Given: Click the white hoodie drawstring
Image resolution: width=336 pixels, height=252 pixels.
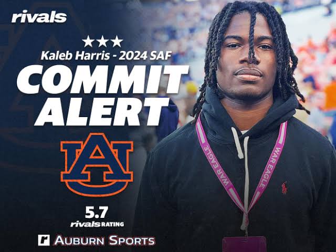Looking at the screenshot, I should point(237,143).
